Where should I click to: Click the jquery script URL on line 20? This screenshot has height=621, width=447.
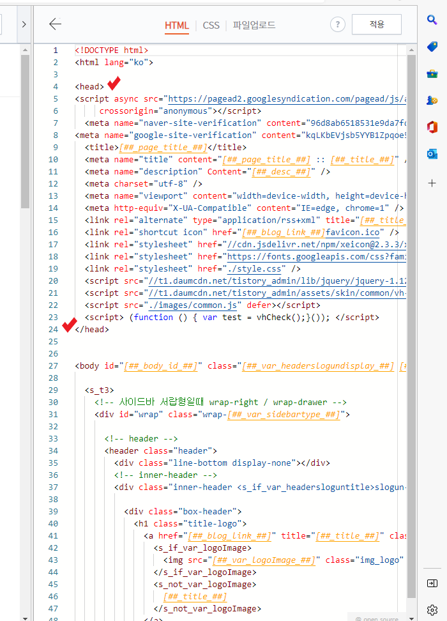point(277,281)
